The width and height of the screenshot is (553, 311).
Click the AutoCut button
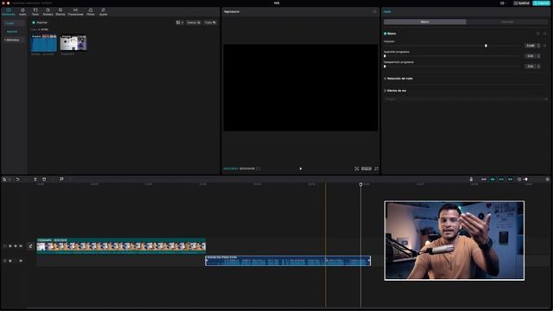click(x=521, y=3)
